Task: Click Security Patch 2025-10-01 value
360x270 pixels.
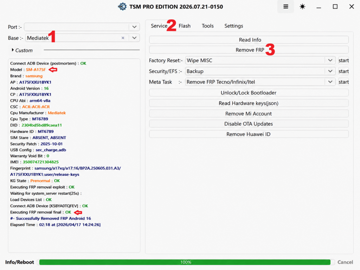Action: click(x=51, y=144)
